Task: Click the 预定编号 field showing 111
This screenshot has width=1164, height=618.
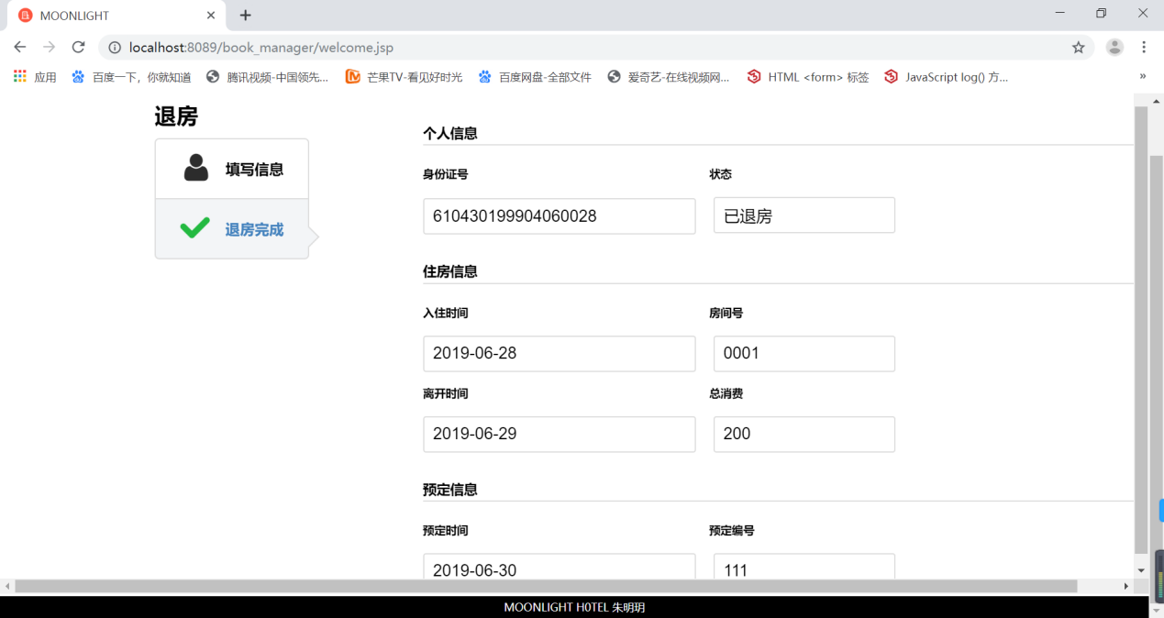Action: [x=804, y=567]
